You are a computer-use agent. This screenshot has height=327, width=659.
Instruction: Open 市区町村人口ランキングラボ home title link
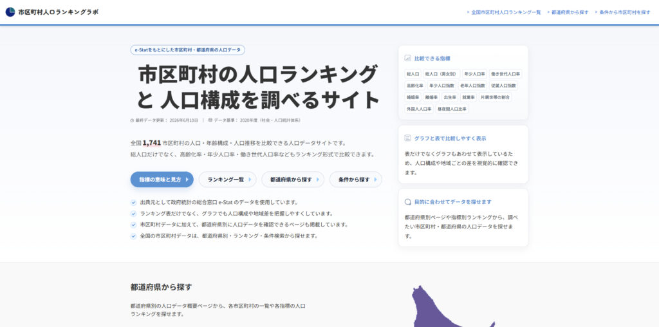58,12
